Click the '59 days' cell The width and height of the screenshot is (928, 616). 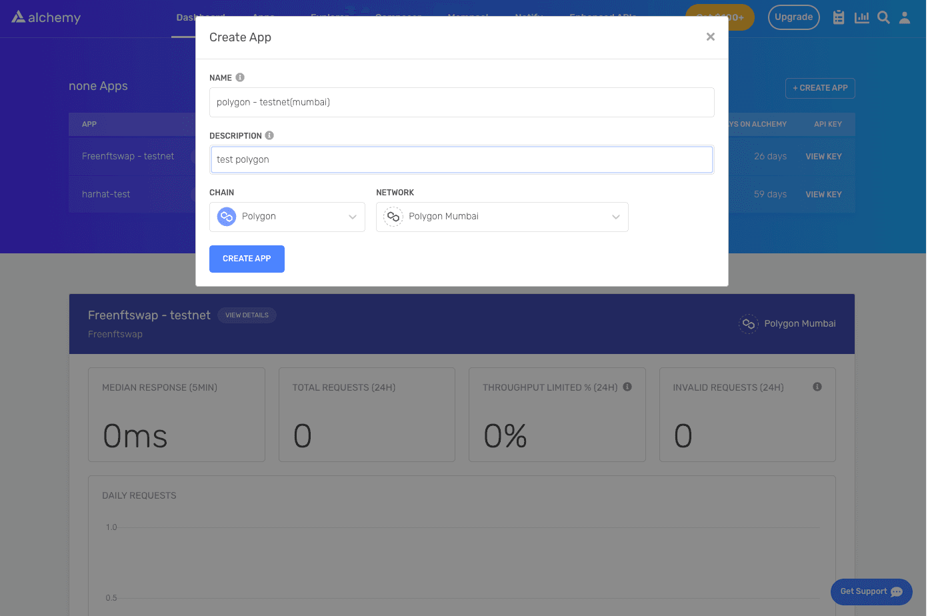[x=770, y=195]
